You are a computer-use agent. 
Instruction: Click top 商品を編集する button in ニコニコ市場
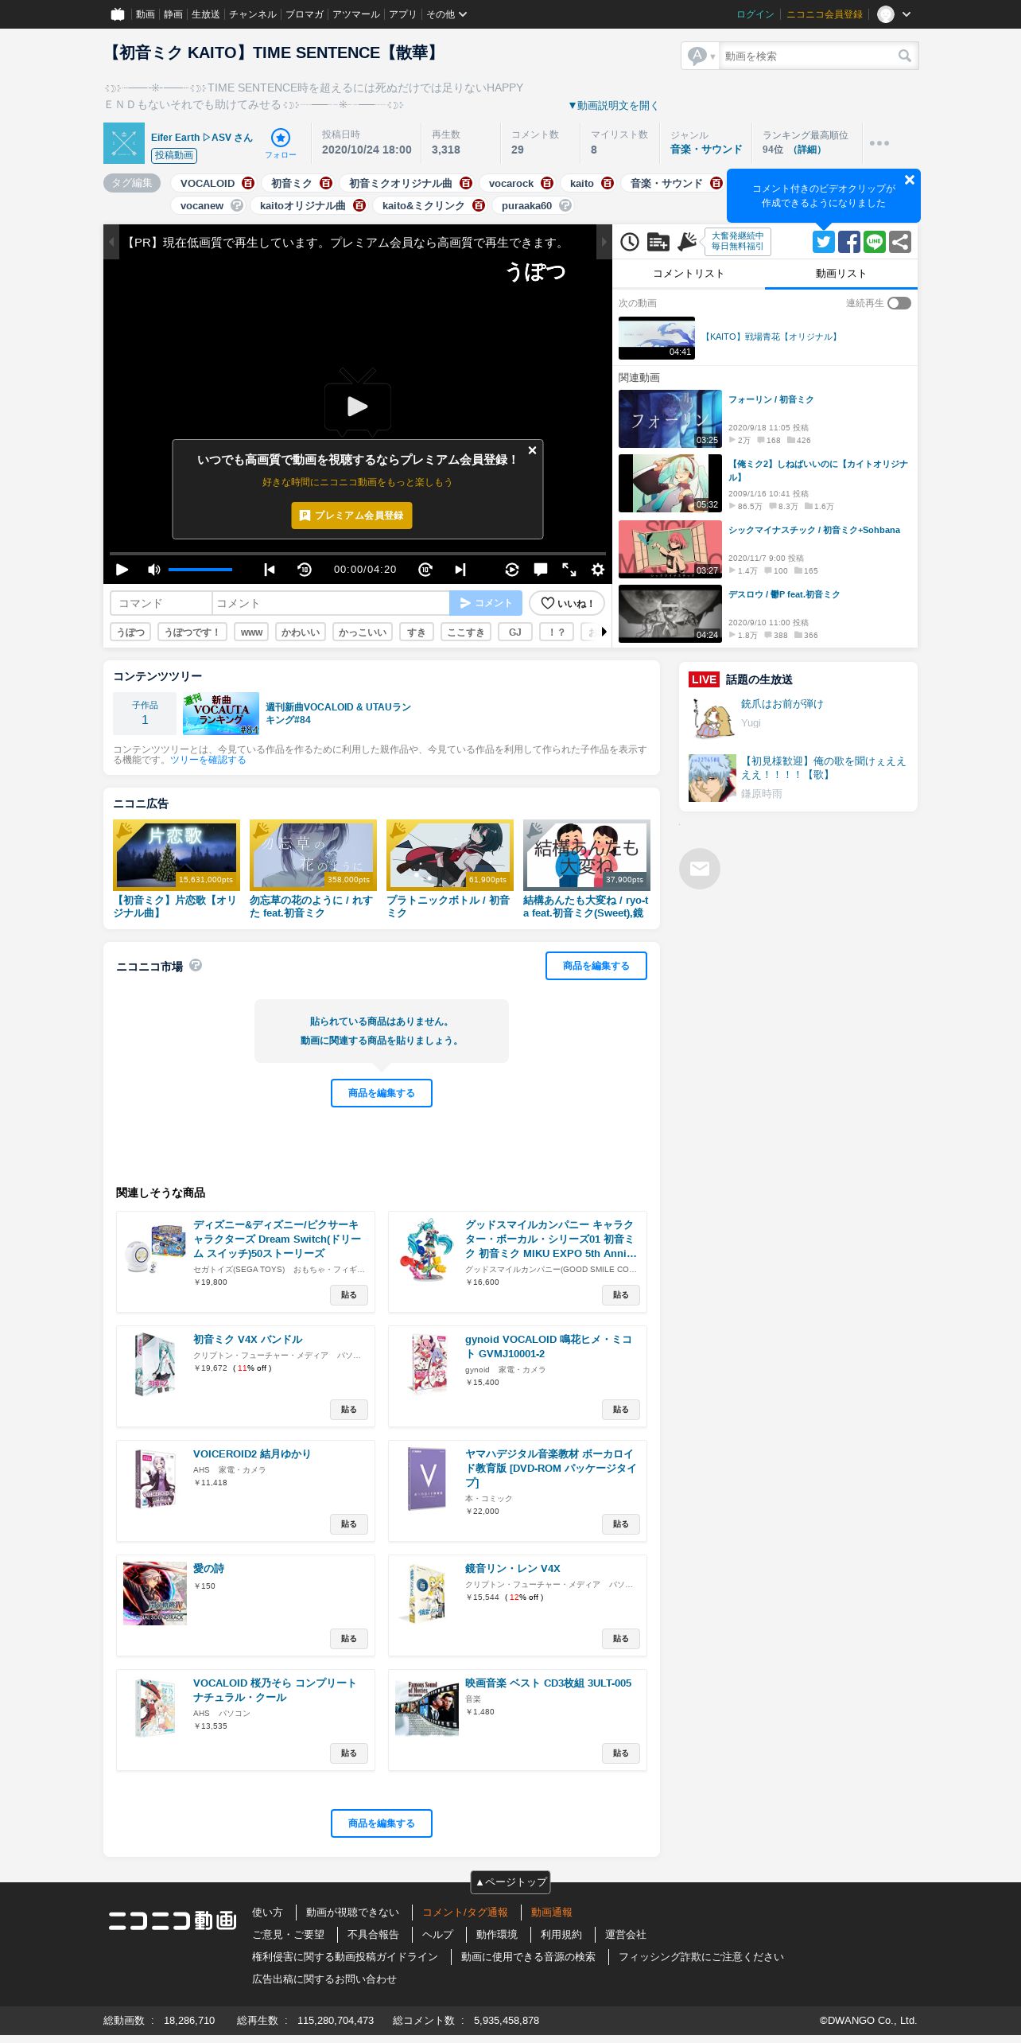(x=596, y=966)
